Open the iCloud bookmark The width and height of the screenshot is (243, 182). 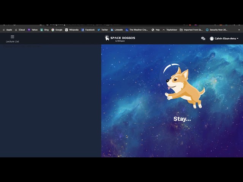click(x=20, y=30)
